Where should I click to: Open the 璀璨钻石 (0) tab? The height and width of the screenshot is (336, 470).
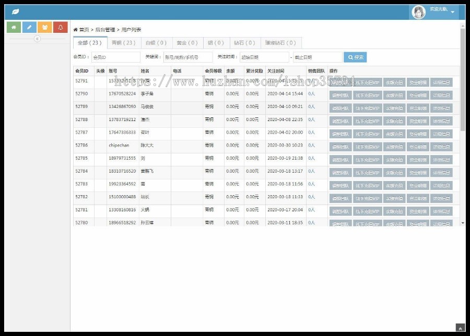(x=280, y=43)
